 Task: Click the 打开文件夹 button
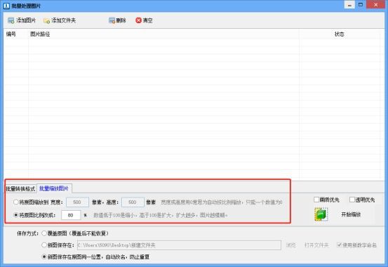tap(316, 245)
